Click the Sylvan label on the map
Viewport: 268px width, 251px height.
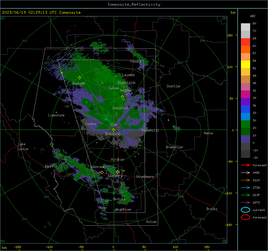(114, 88)
